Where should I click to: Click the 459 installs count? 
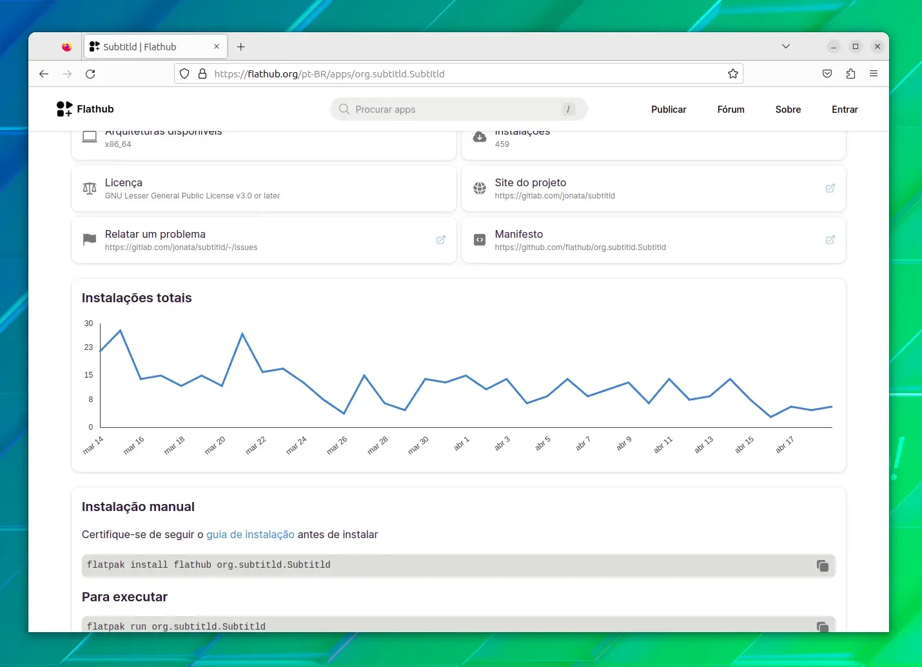click(x=502, y=144)
